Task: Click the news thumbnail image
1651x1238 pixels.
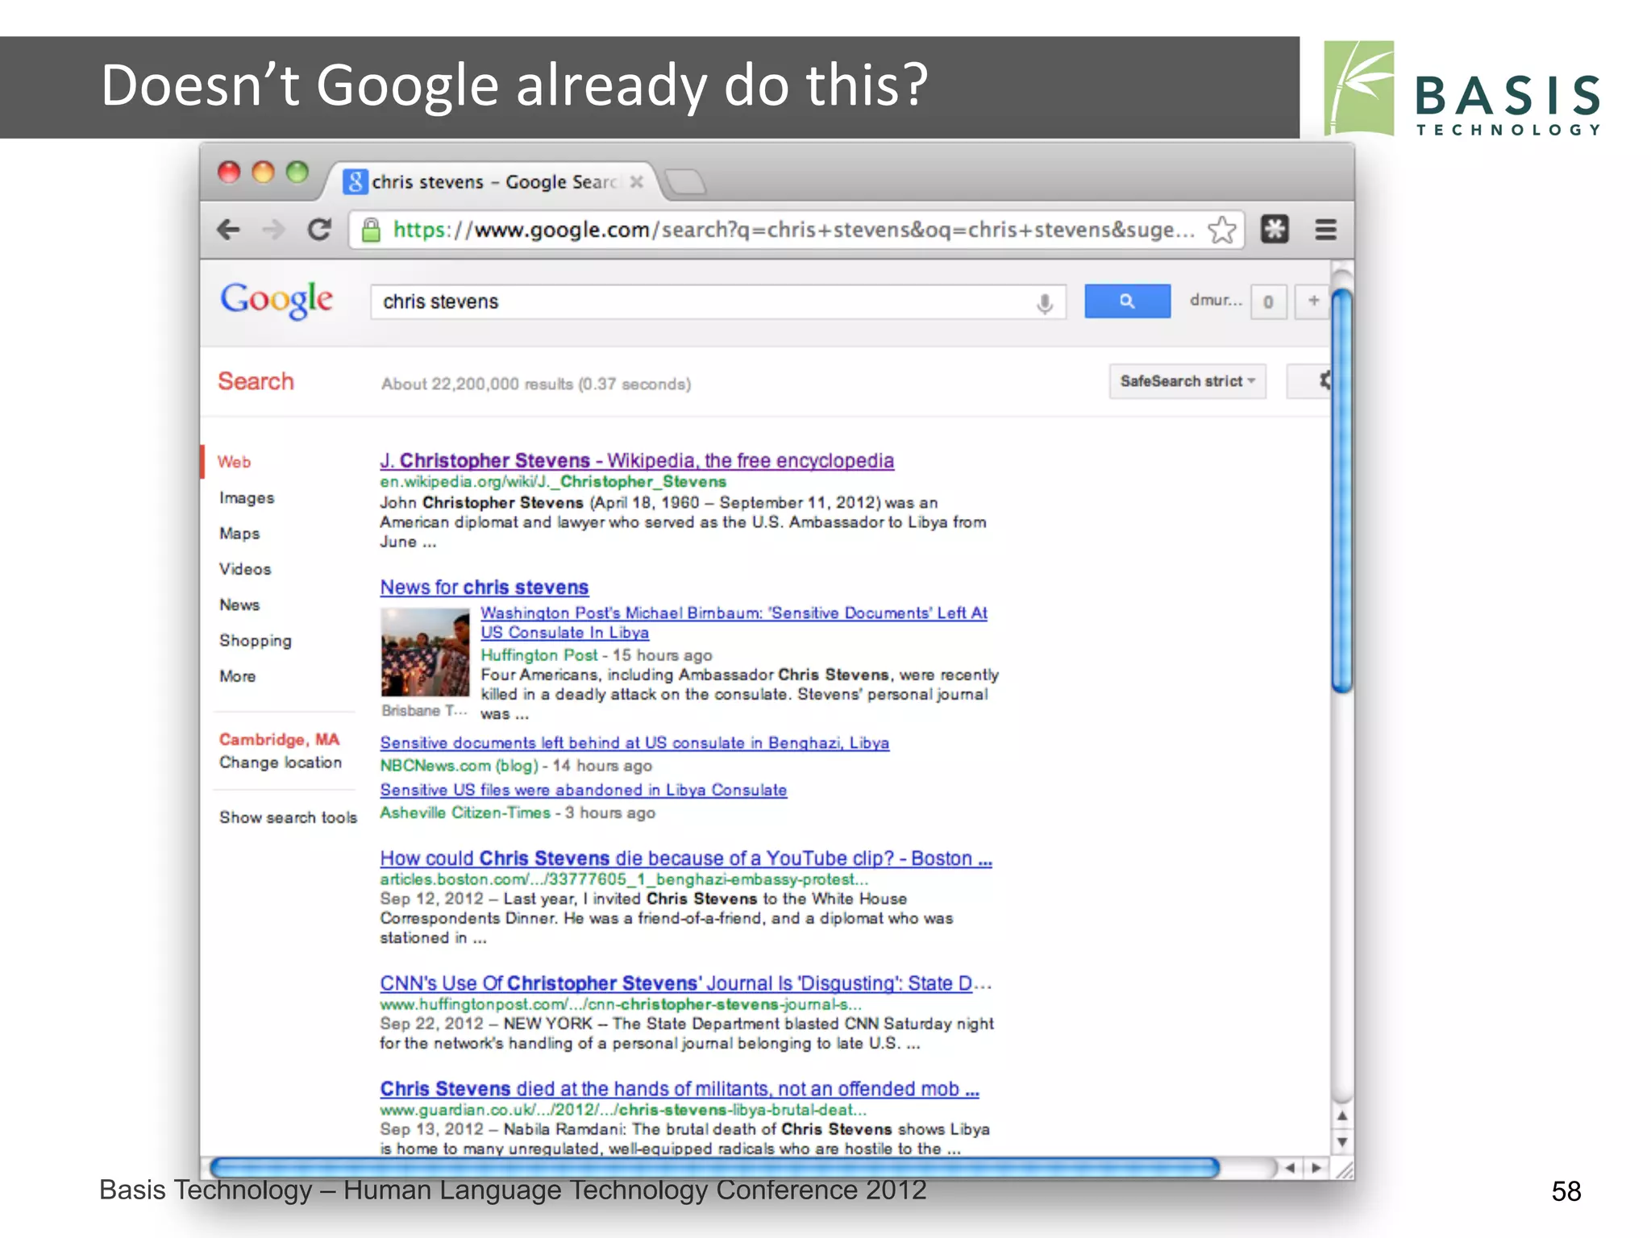Action: click(425, 653)
